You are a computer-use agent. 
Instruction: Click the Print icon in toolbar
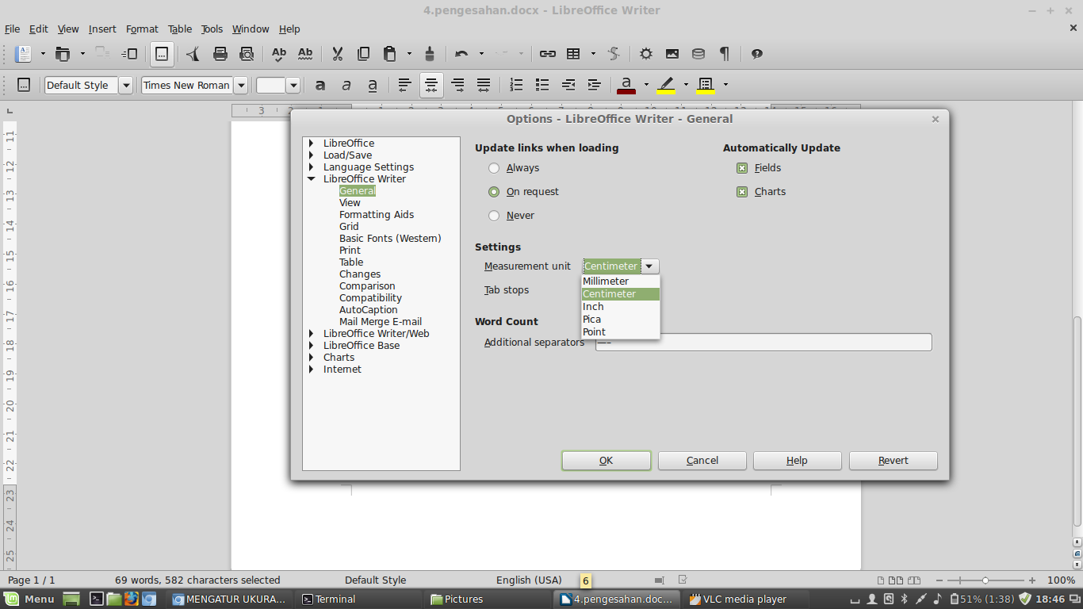220,54
